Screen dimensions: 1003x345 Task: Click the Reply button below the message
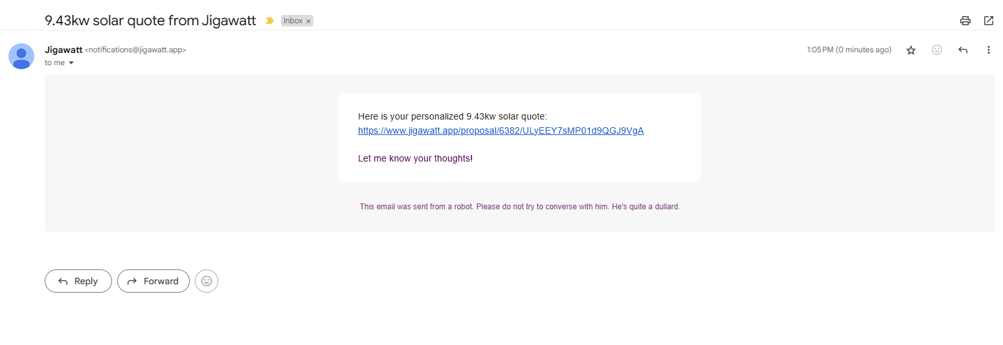click(78, 281)
